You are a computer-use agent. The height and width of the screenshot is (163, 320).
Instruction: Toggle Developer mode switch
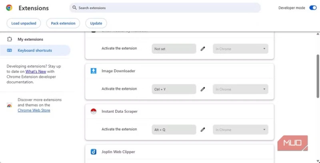point(313,8)
